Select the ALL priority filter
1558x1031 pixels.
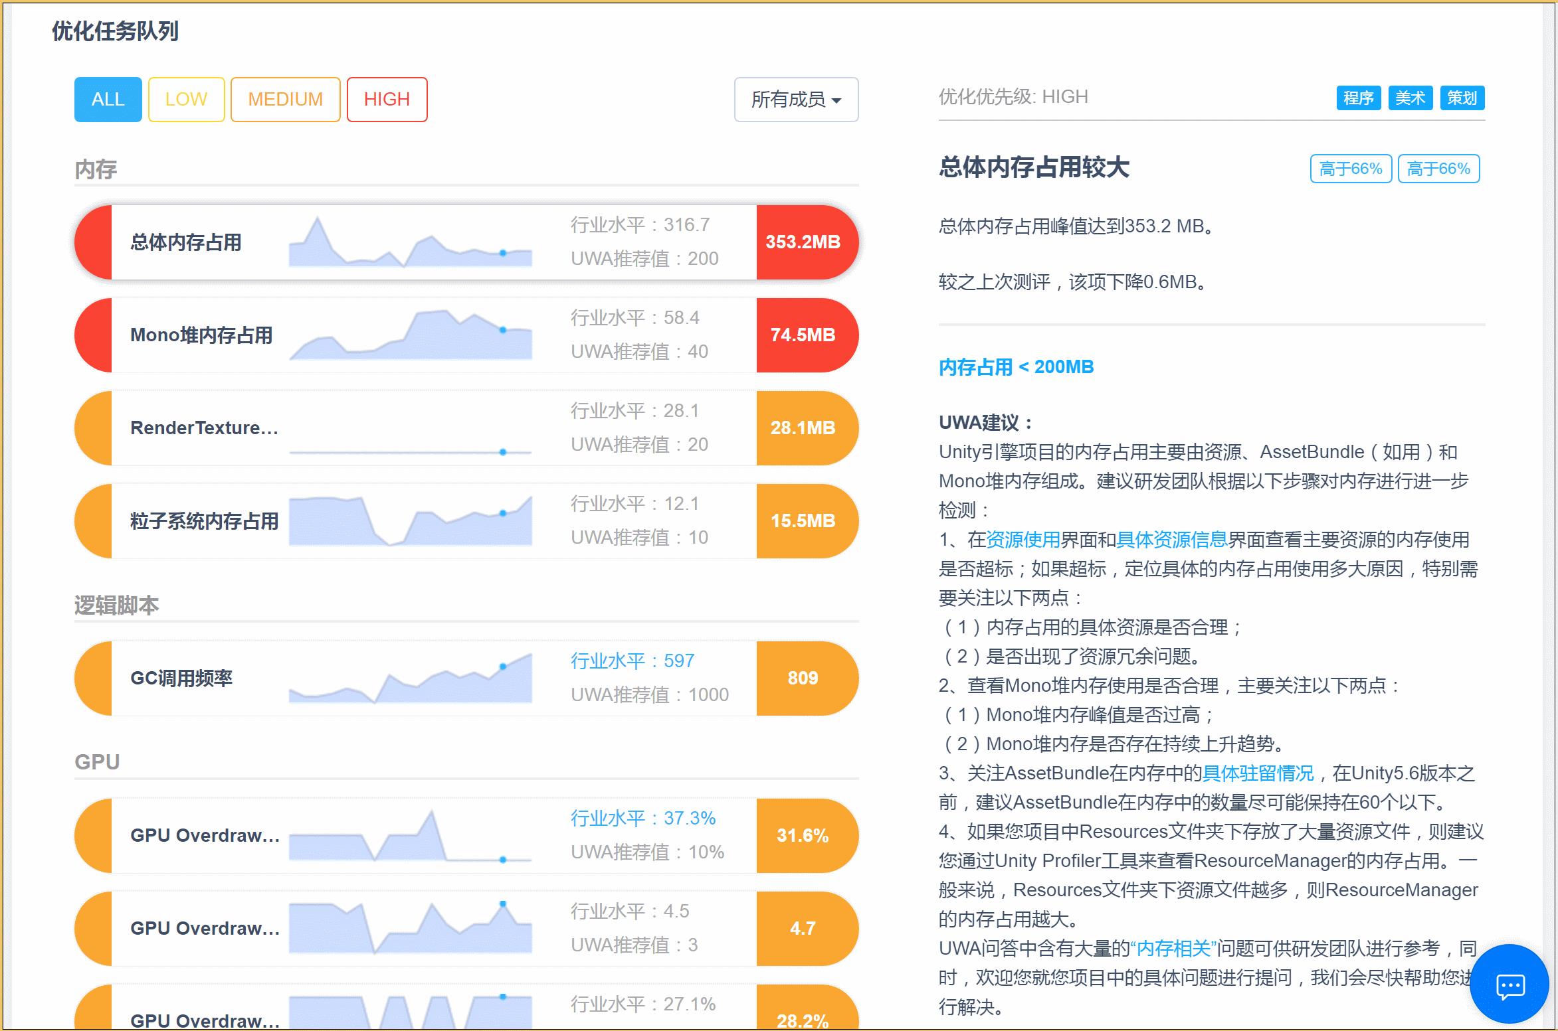coord(108,100)
